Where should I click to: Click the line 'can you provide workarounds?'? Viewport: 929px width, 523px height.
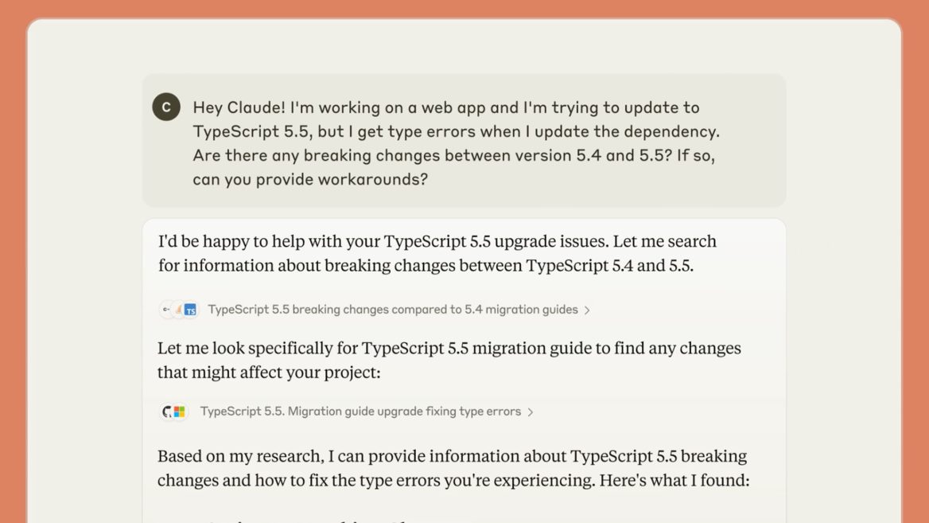[310, 179]
